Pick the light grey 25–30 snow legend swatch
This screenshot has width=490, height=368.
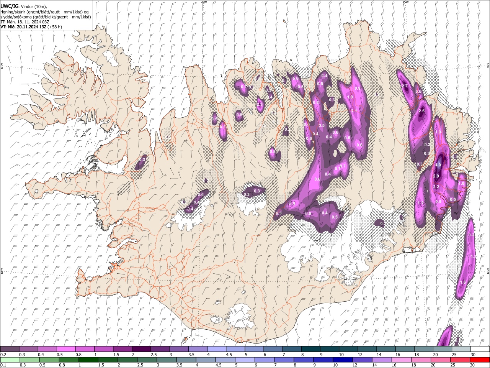click(461, 349)
